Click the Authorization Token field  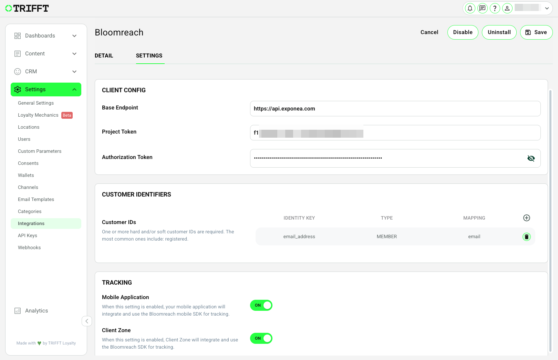pos(395,158)
